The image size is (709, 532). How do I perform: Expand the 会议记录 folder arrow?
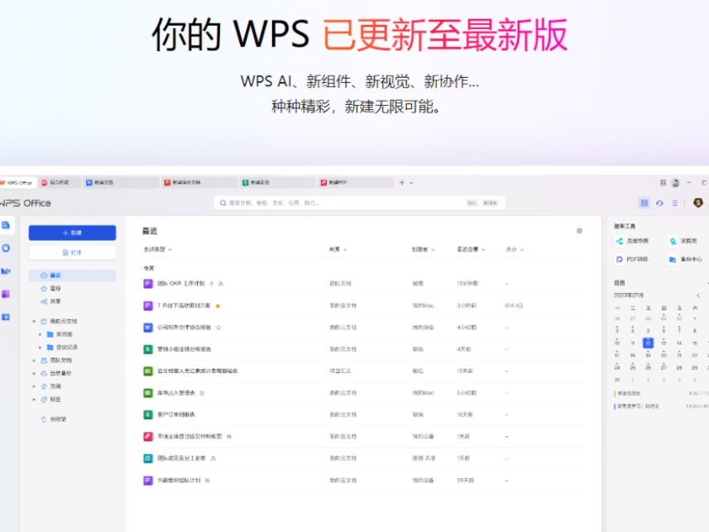[41, 347]
